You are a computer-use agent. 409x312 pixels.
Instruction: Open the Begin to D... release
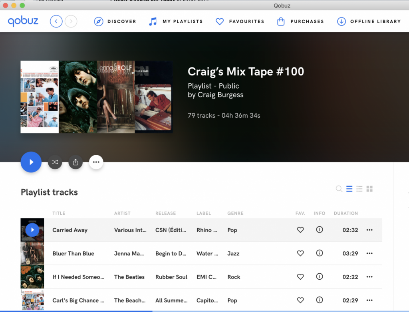[x=171, y=253]
